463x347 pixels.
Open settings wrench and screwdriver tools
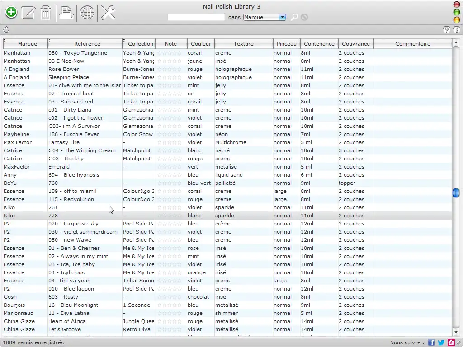tap(108, 13)
